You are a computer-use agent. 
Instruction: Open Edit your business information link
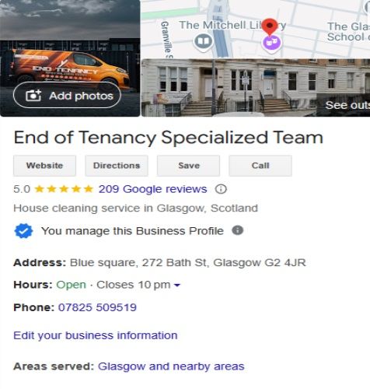pos(96,335)
